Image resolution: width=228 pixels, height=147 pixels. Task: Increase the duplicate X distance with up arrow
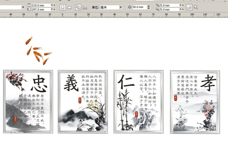click(x=183, y=5)
